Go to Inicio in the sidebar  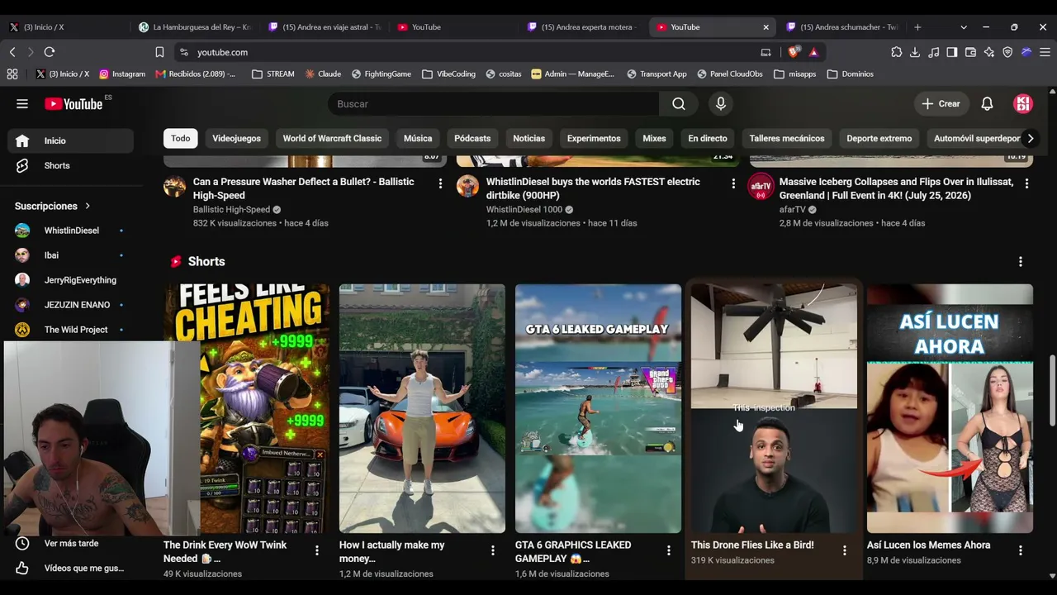tap(70, 140)
